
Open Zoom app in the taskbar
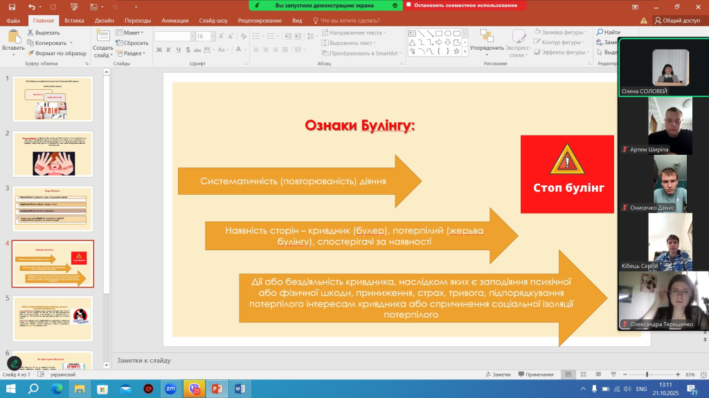170,388
